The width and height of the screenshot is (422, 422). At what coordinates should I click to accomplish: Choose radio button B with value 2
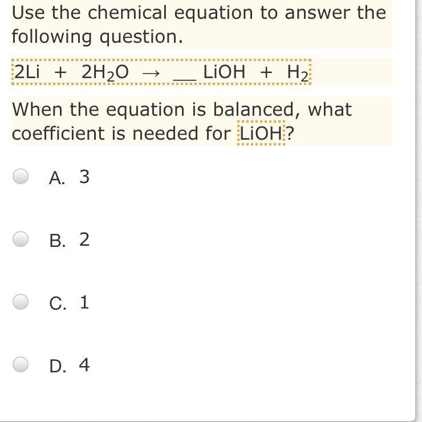[x=21, y=239]
